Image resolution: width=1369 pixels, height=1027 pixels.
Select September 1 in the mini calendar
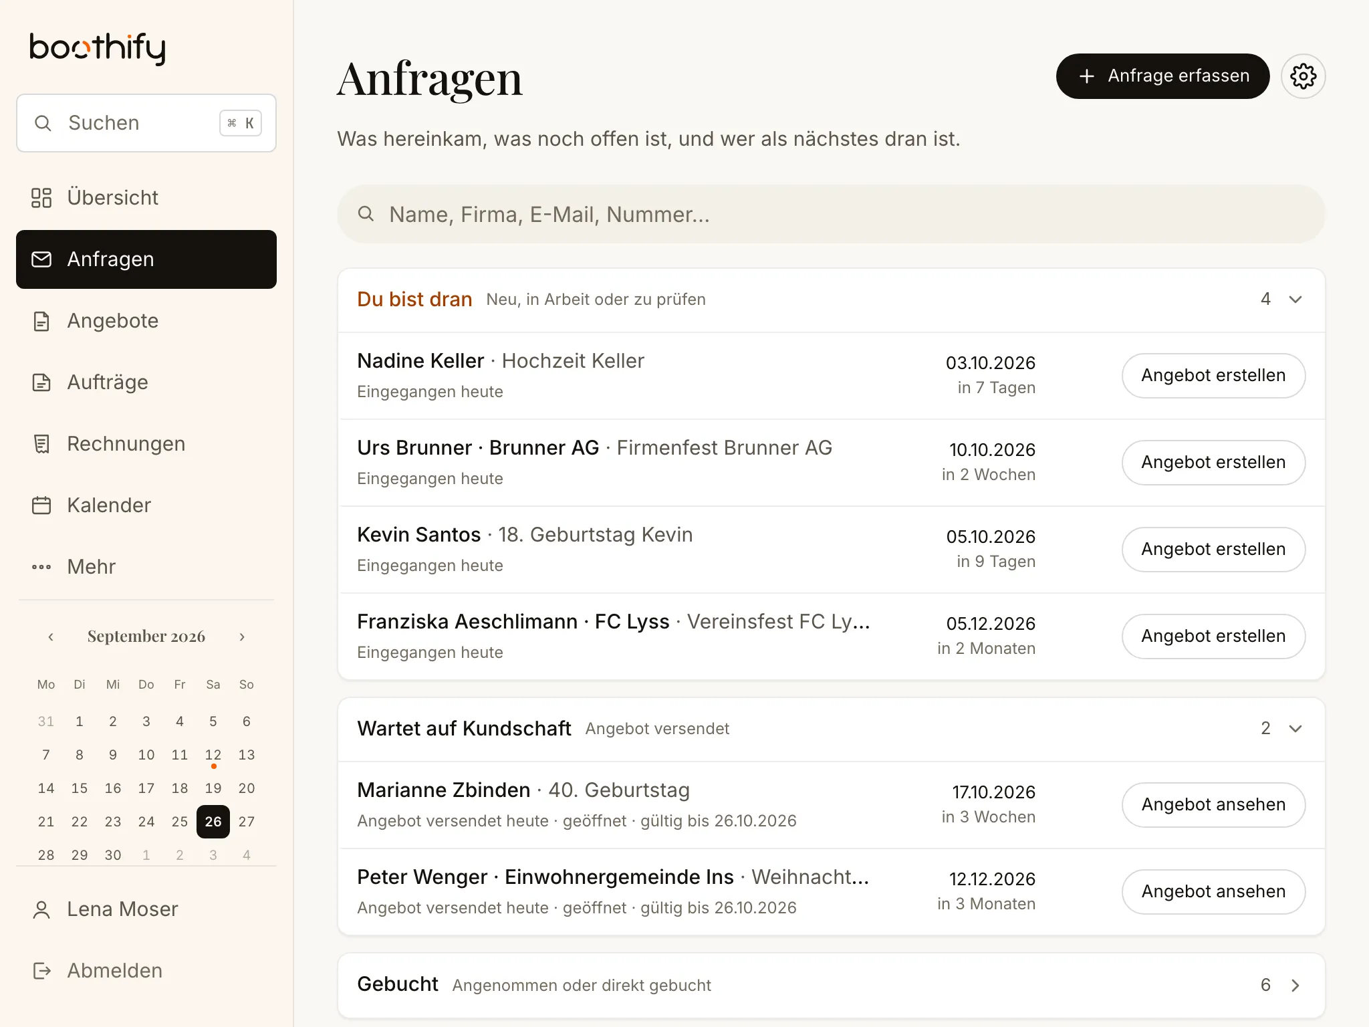click(x=80, y=721)
